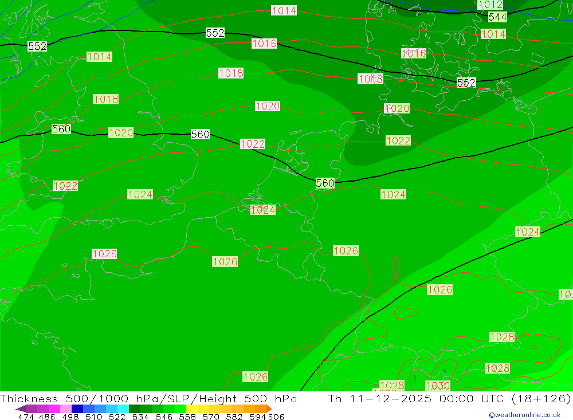Click the legend value 486
573x420 pixels.
point(47,417)
